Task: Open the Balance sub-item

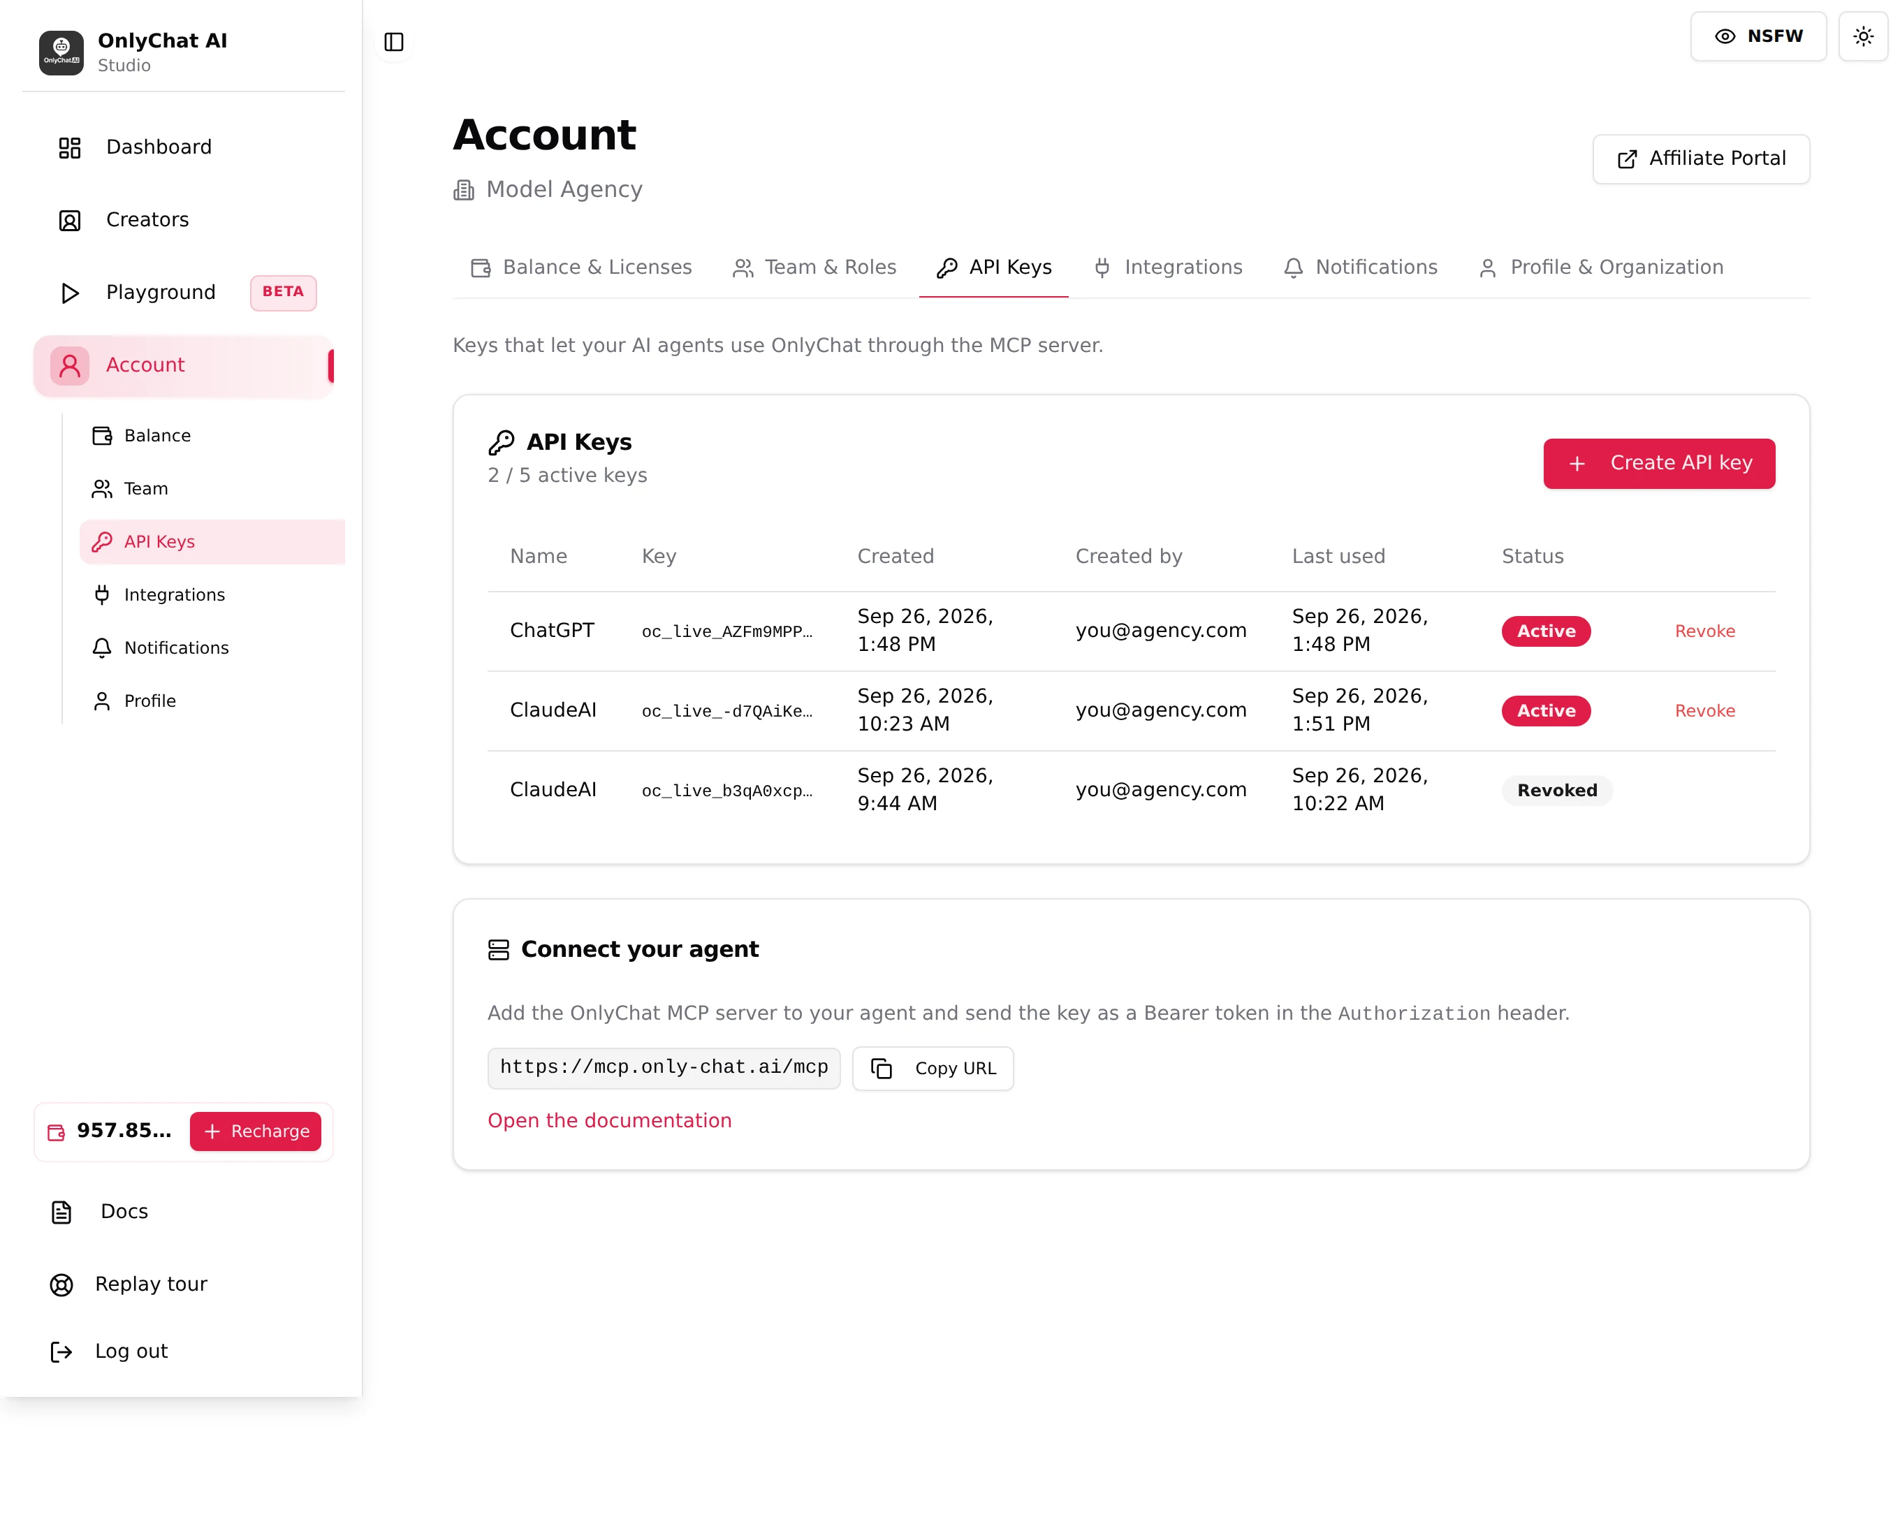Action: point(212,436)
